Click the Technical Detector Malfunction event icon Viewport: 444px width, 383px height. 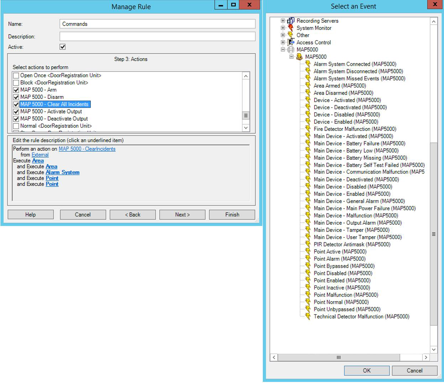click(308, 316)
